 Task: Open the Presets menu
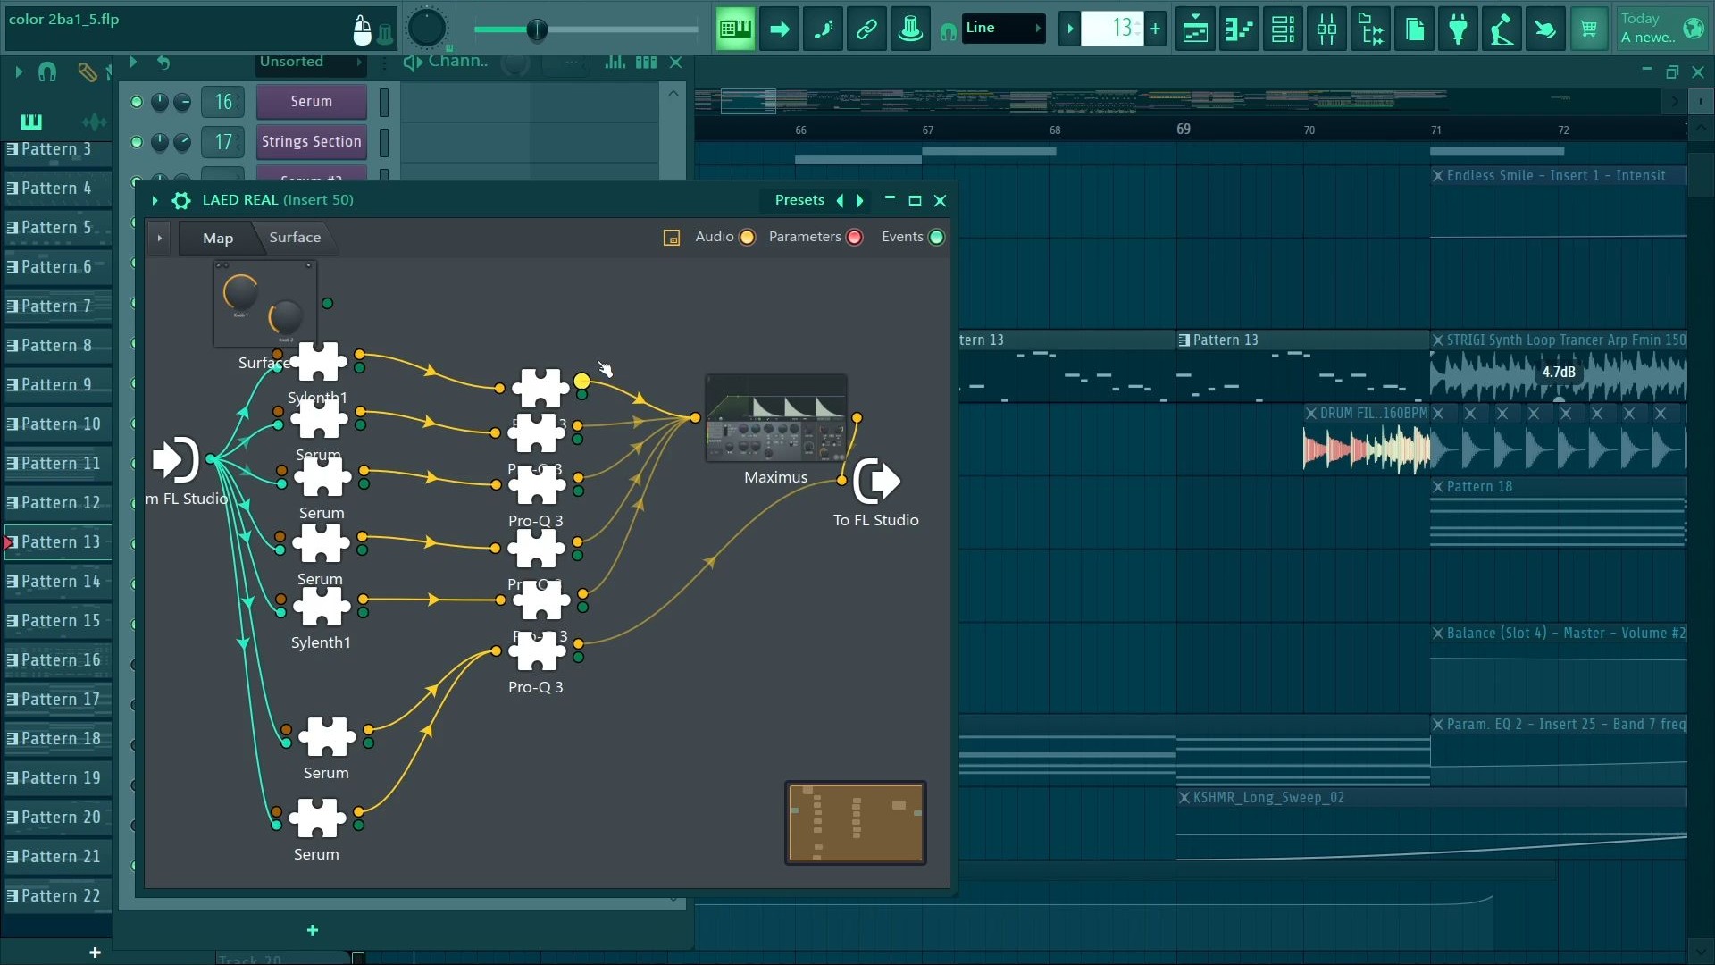tap(799, 200)
